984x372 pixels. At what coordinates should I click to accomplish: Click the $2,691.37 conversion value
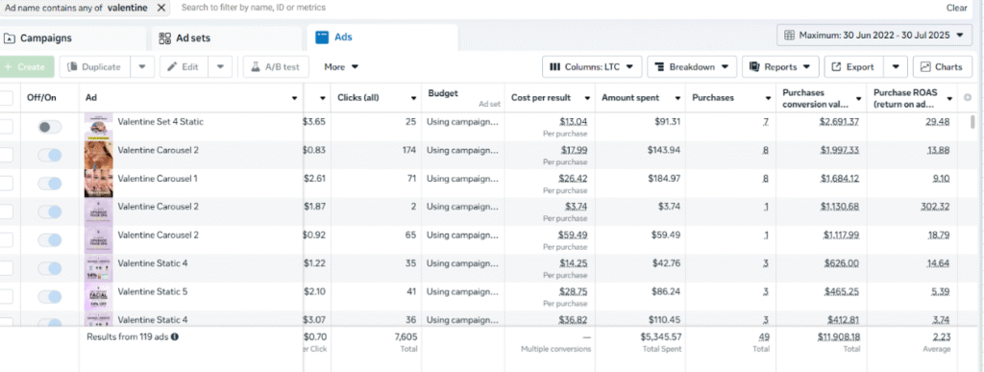point(839,122)
